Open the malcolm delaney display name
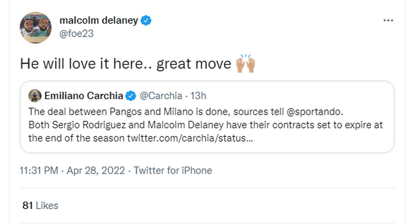 pos(99,21)
